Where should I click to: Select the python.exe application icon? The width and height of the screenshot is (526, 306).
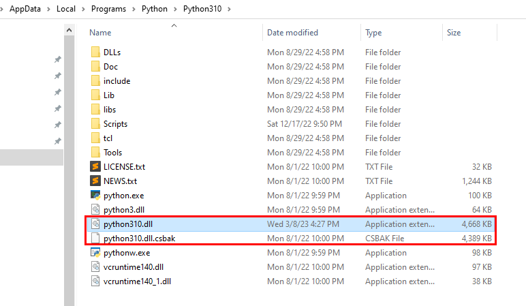95,196
